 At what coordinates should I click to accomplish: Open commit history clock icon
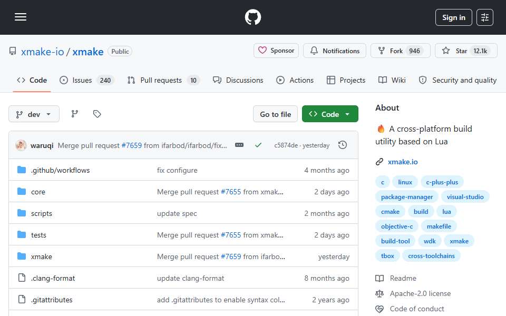click(x=343, y=145)
